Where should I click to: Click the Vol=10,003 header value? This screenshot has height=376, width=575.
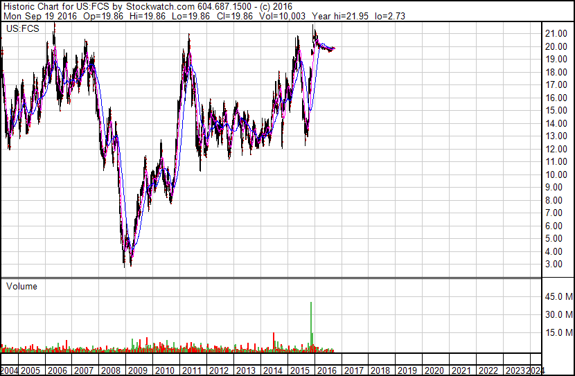point(282,16)
